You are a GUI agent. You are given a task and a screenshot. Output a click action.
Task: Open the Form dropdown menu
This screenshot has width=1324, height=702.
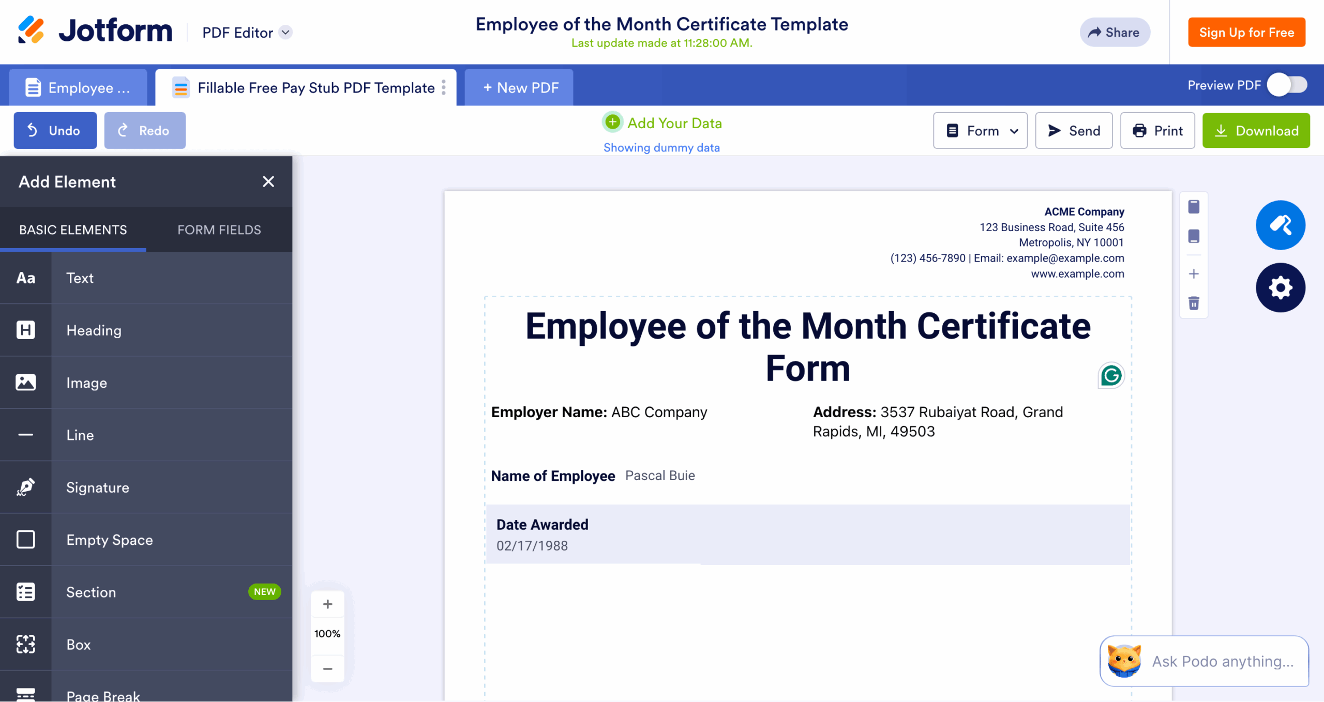[980, 130]
